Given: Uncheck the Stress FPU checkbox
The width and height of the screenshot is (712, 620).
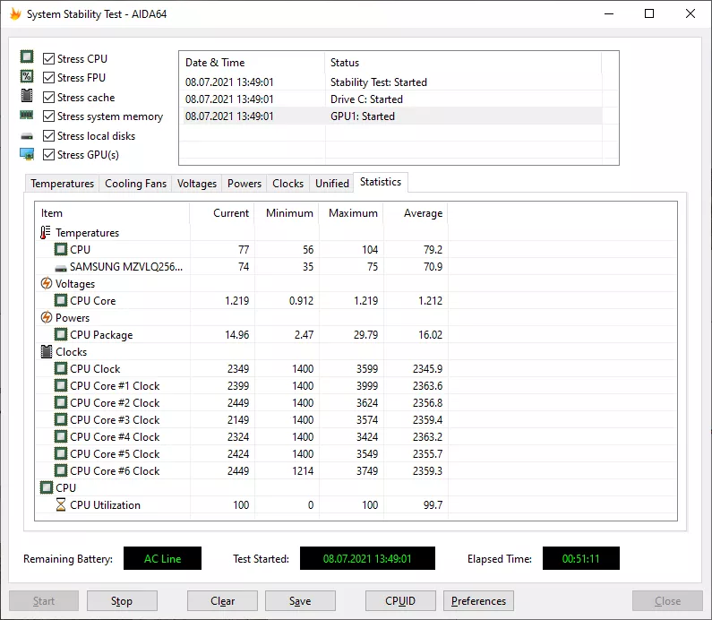Looking at the screenshot, I should (x=48, y=78).
